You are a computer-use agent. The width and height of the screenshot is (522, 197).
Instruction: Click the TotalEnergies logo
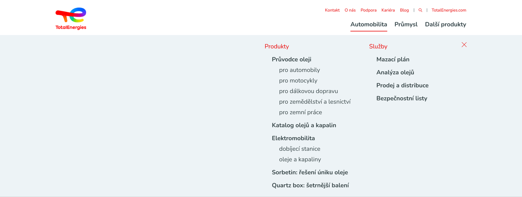(x=70, y=17)
